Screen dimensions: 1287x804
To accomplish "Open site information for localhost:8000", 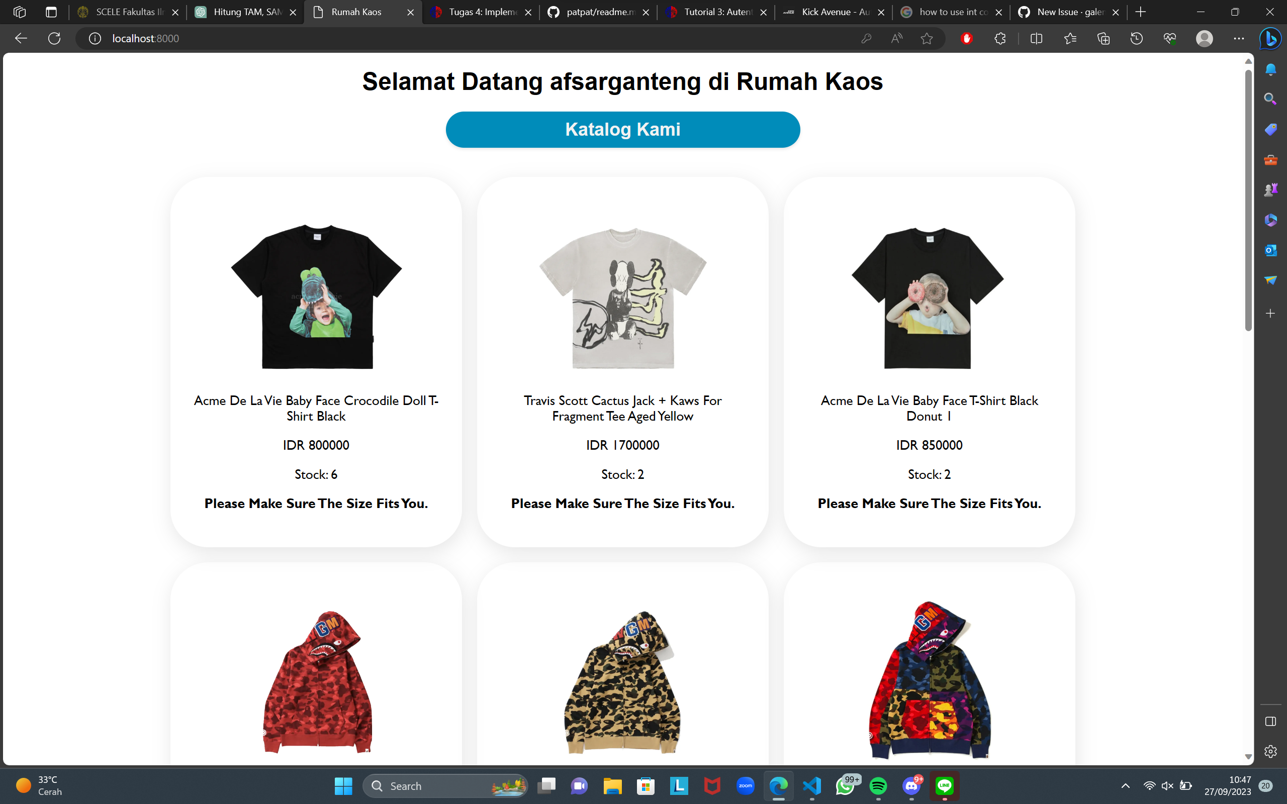I will (94, 38).
